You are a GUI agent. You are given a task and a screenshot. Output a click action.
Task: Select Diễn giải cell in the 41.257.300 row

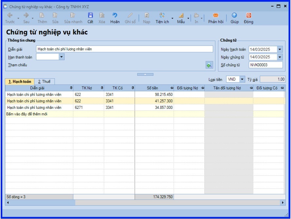39,101
